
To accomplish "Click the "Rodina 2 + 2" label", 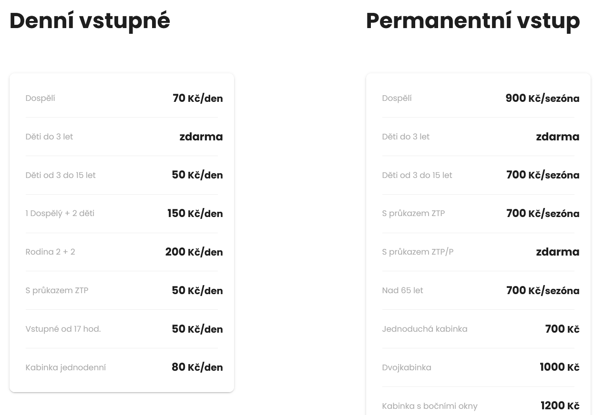I will pyautogui.click(x=50, y=252).
